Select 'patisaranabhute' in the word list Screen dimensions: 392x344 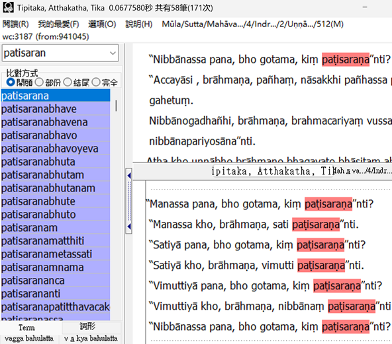click(x=56, y=201)
